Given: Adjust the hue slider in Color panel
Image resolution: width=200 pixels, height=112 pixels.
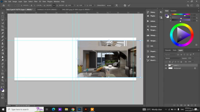Looking at the screenshot, I should coord(181,14).
